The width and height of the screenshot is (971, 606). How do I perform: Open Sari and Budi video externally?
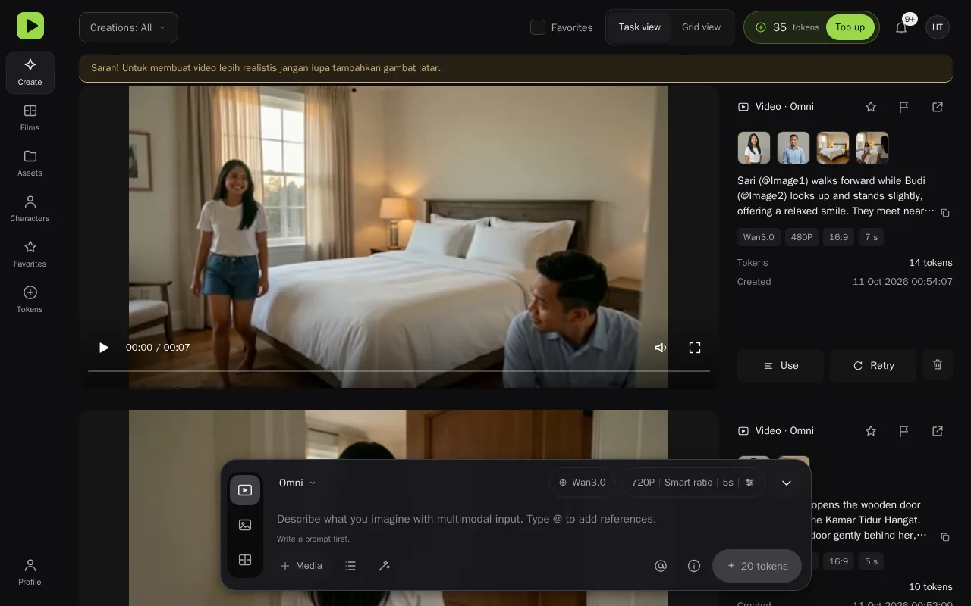pos(938,107)
